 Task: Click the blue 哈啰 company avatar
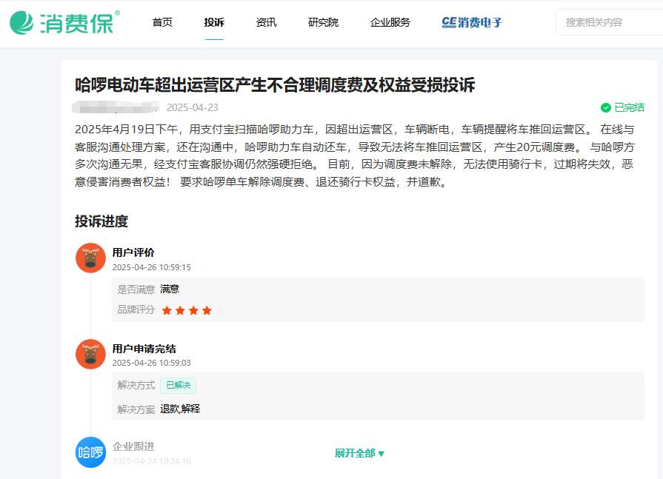tap(90, 452)
